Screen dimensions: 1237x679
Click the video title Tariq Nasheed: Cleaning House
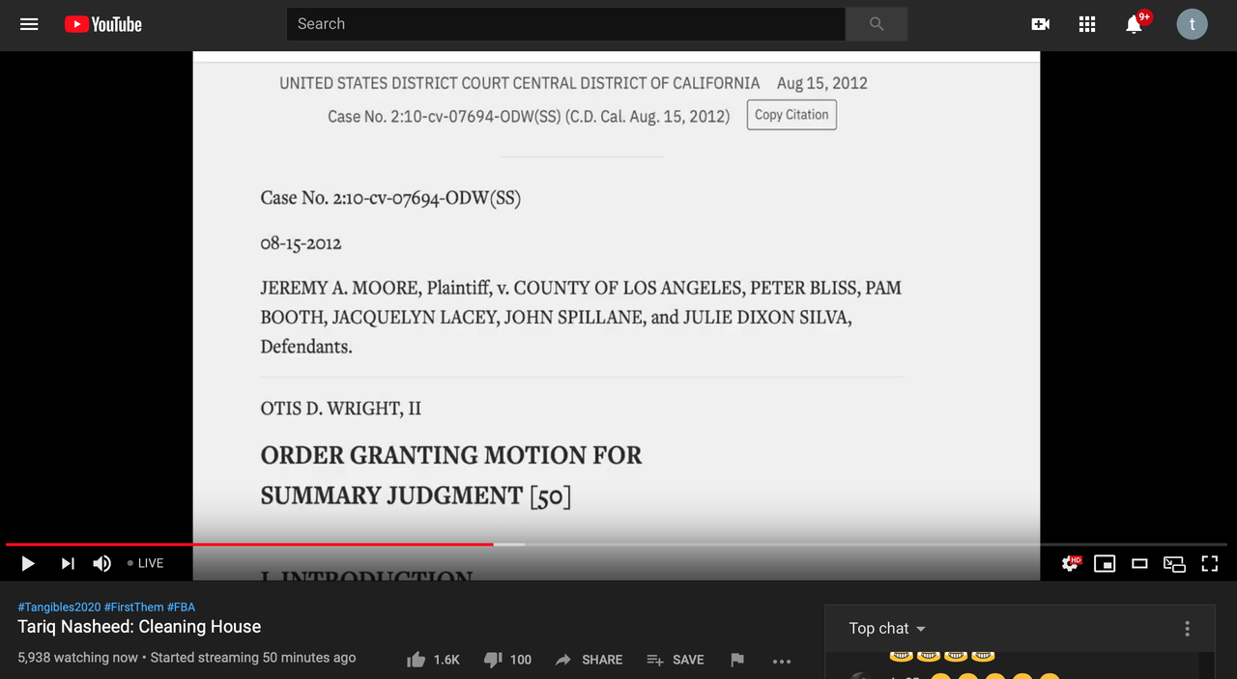point(139,627)
